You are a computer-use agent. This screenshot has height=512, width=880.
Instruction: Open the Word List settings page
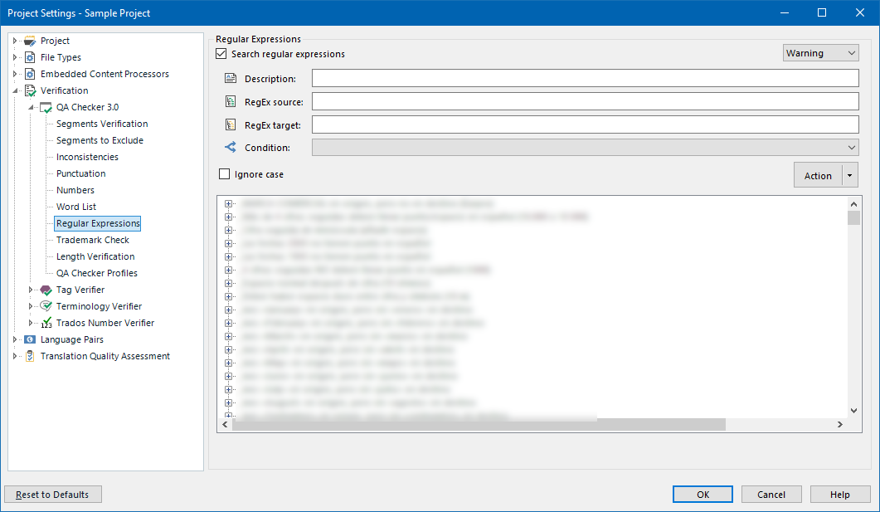click(x=75, y=206)
